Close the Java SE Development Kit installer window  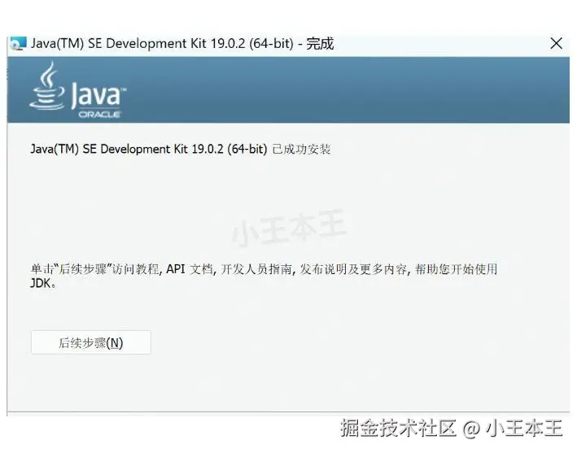tap(556, 43)
